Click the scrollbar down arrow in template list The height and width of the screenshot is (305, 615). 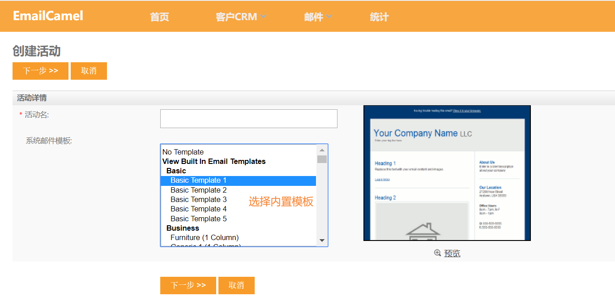(322, 241)
